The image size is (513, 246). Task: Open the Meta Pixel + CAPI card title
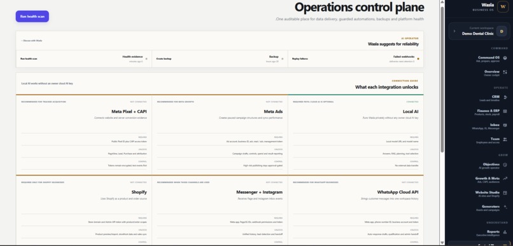(129, 112)
